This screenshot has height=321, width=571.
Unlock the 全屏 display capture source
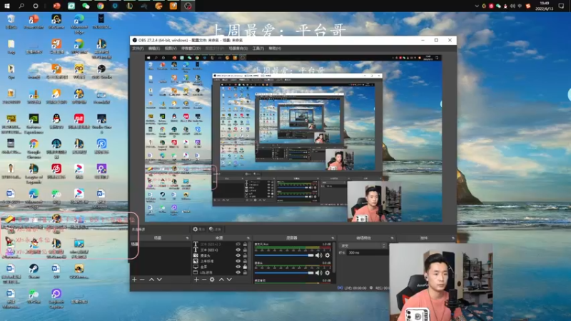tap(245, 267)
